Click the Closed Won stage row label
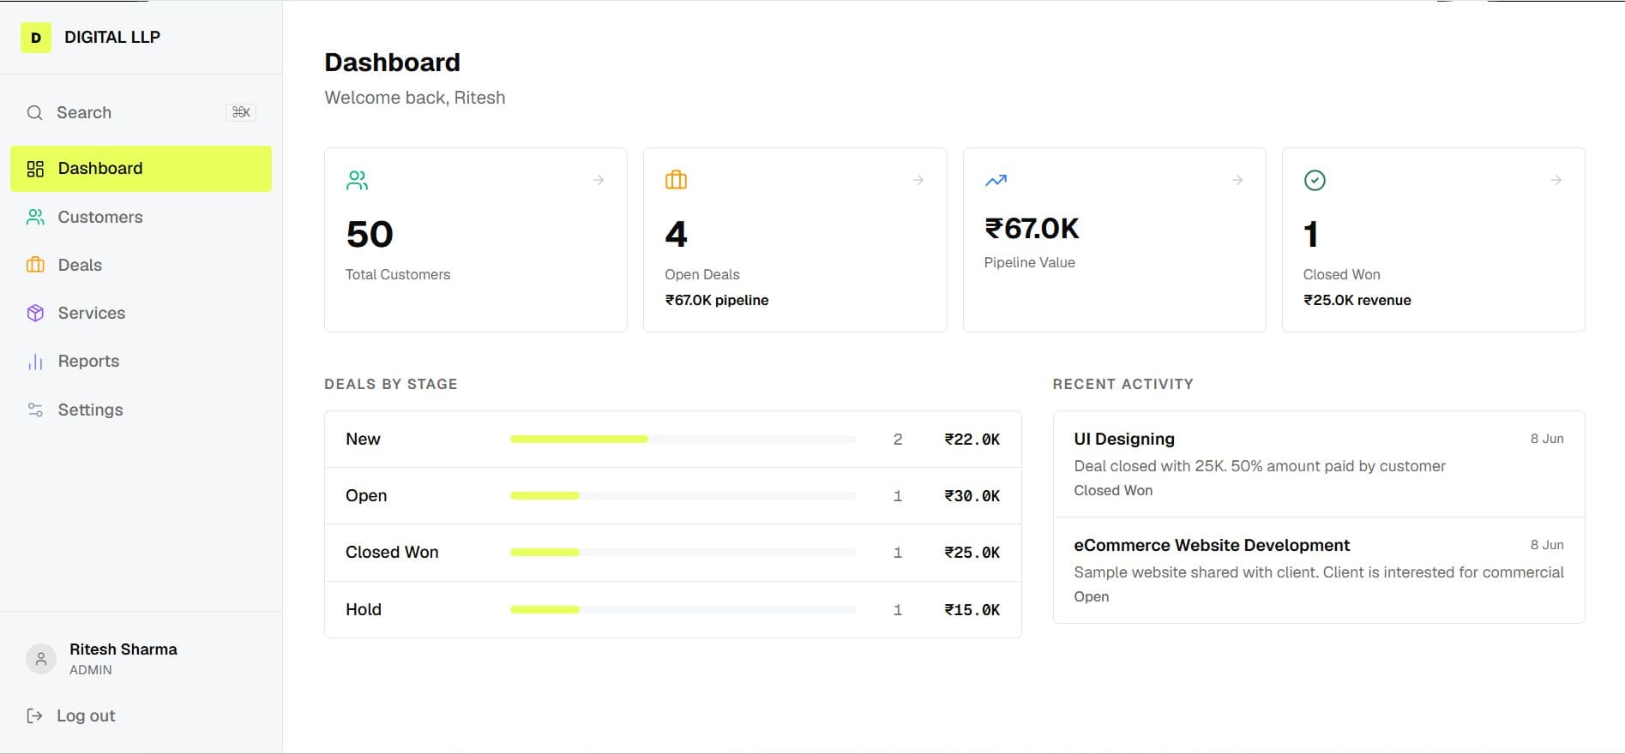The width and height of the screenshot is (1625, 754). click(x=392, y=553)
